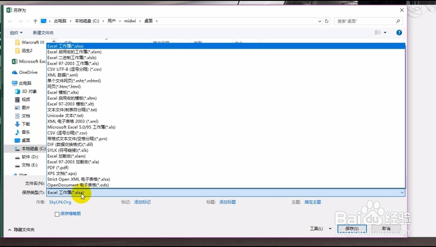Image resolution: width=436 pixels, height=247 pixels.
Task: Select Microsoft Excel in the sidebar
Action: [x=29, y=61]
